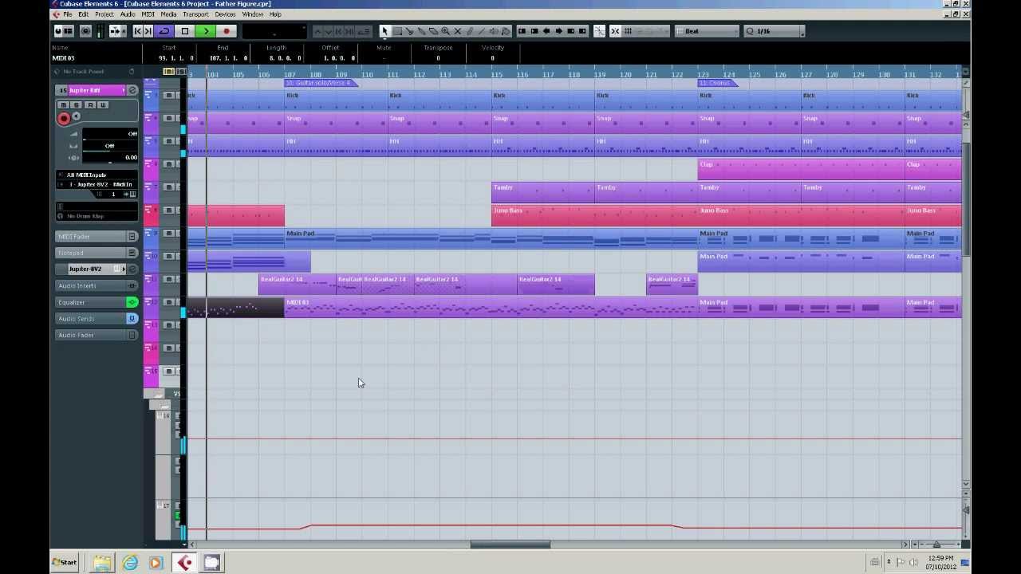The image size is (1021, 574).
Task: Expand the MIDI Fader inspector section
Action: point(97,237)
